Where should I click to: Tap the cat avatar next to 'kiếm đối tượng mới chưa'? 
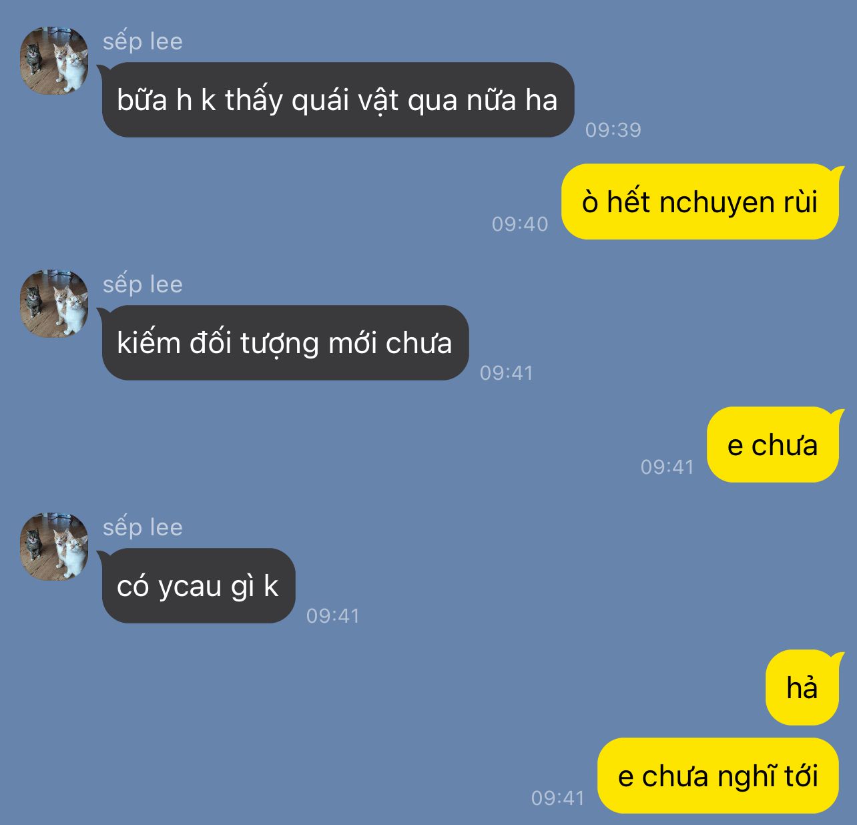(54, 304)
